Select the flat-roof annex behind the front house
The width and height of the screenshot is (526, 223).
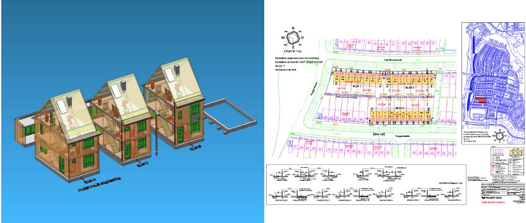[x=25, y=131]
